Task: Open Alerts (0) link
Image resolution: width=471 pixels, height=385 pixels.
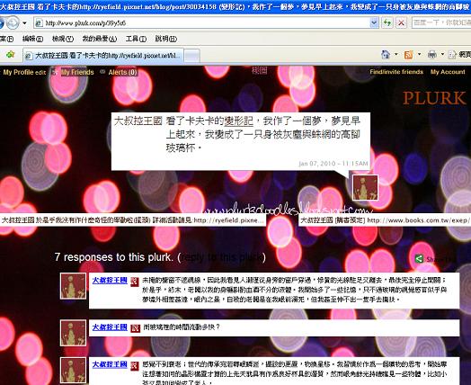Action: coord(123,72)
